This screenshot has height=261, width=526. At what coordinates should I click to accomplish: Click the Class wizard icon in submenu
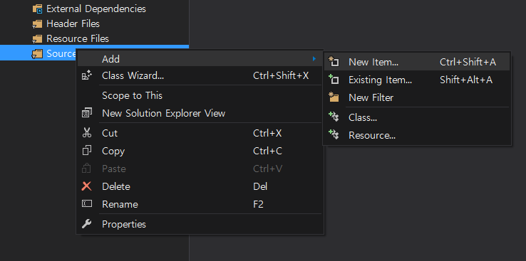[x=334, y=117]
